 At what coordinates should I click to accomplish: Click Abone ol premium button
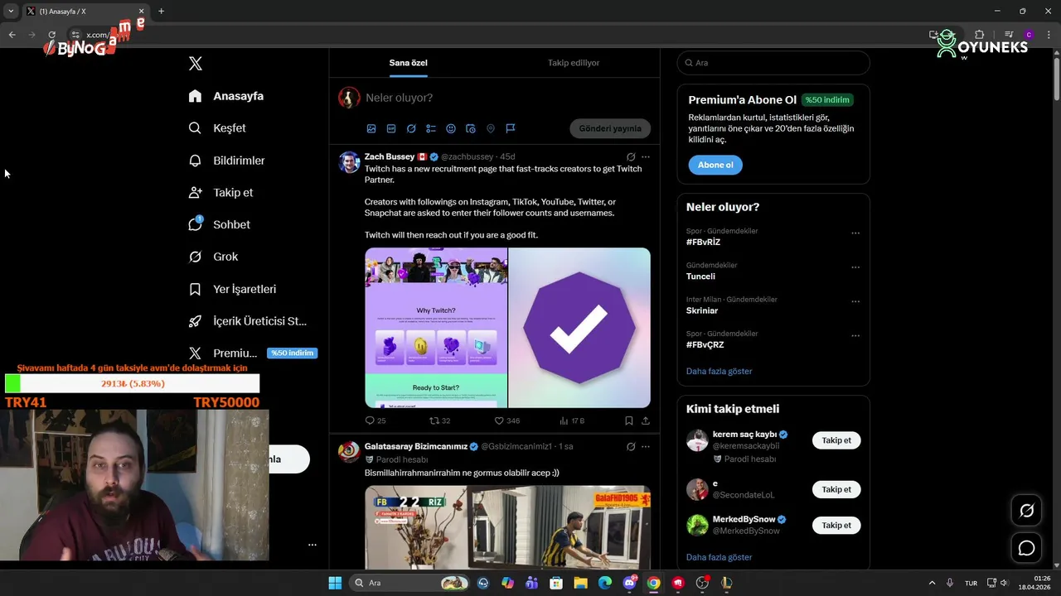(x=715, y=165)
